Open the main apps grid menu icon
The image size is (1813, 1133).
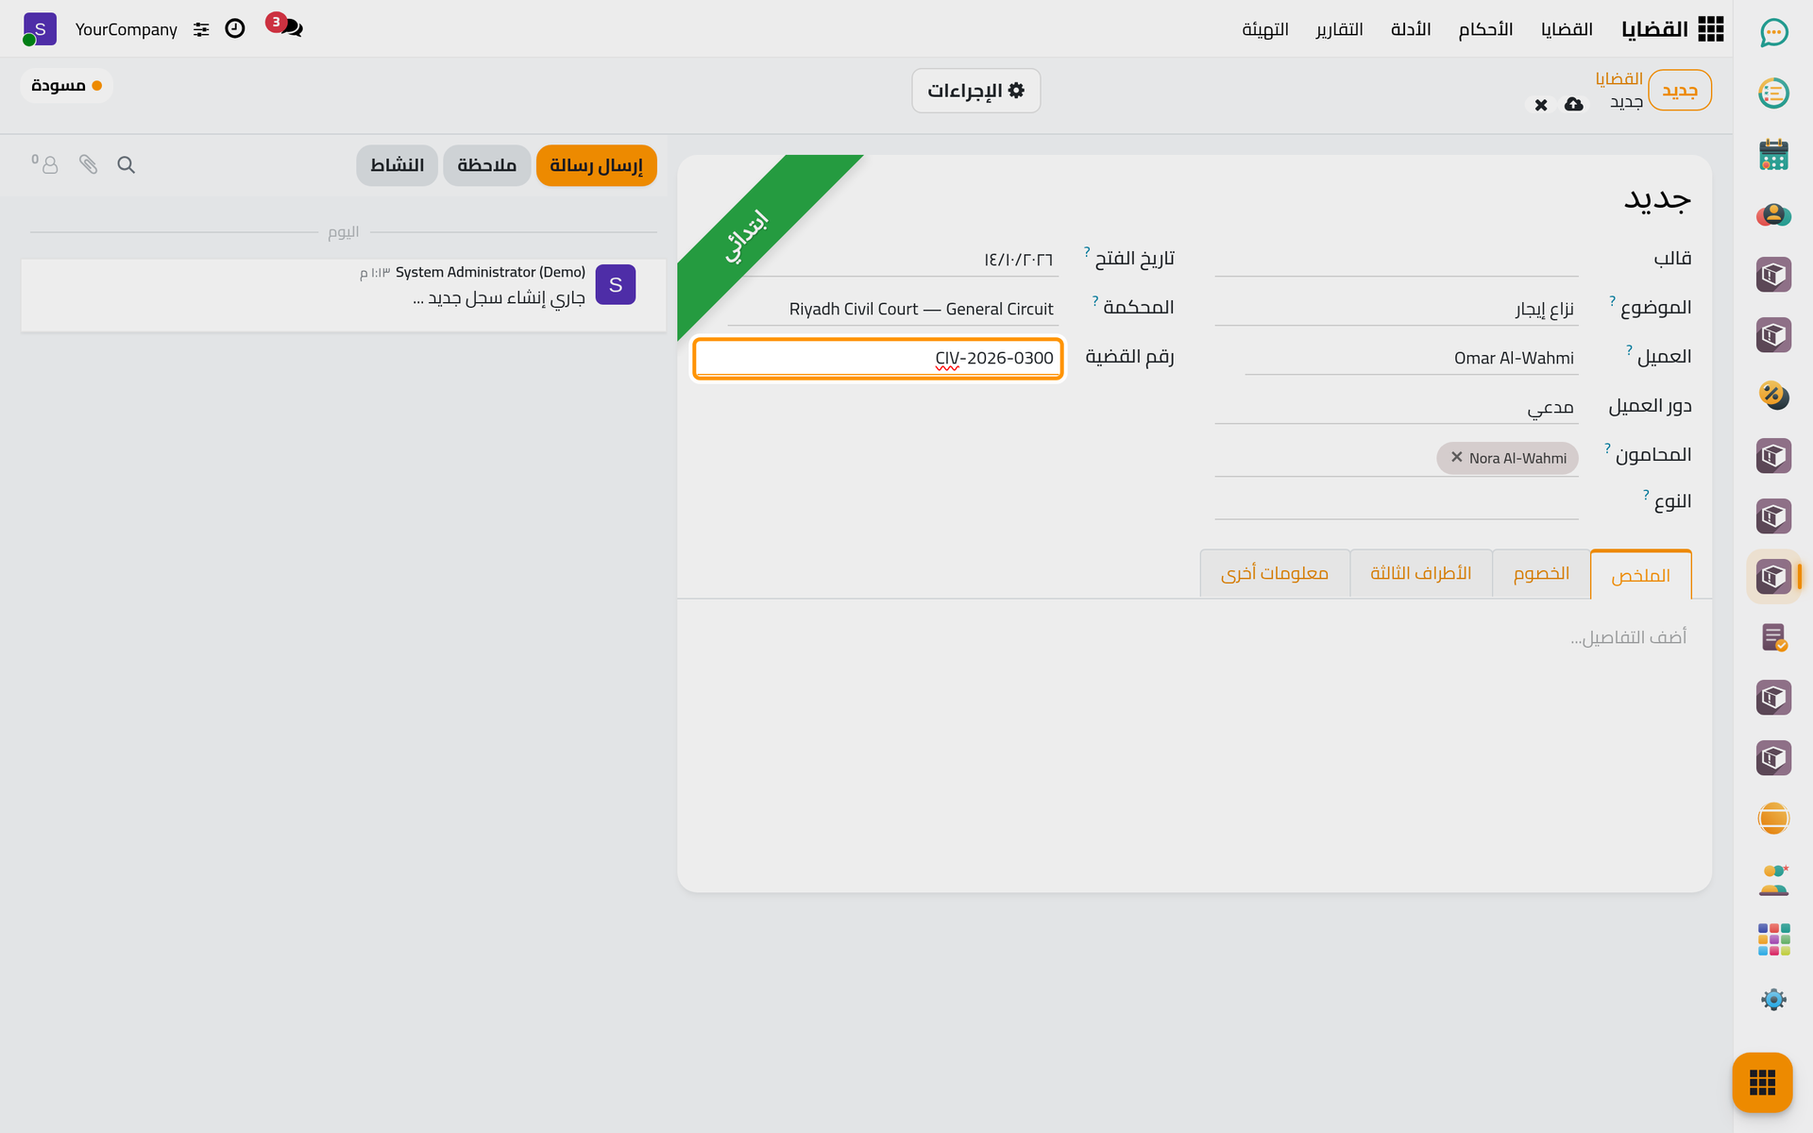tap(1710, 29)
